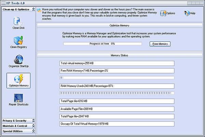This screenshot has width=205, height=137.
Task: Open the Help icon
Action: pyautogui.click(x=187, y=13)
